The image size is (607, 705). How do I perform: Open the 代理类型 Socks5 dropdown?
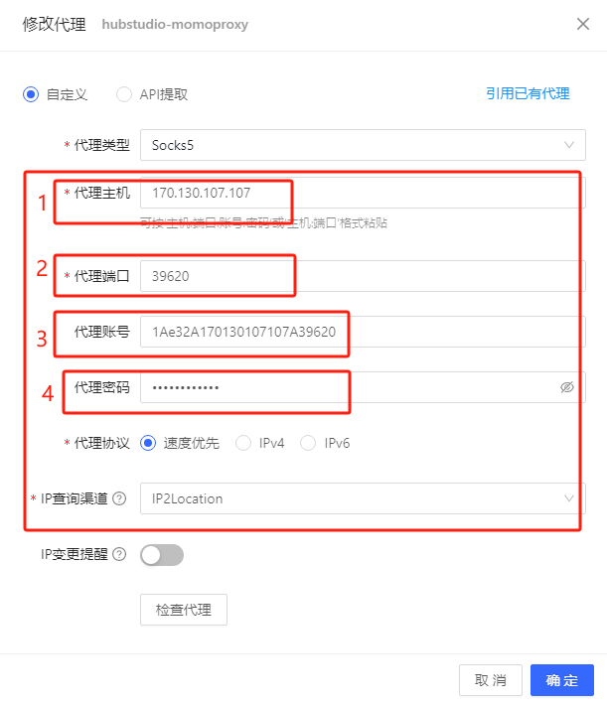[363, 145]
